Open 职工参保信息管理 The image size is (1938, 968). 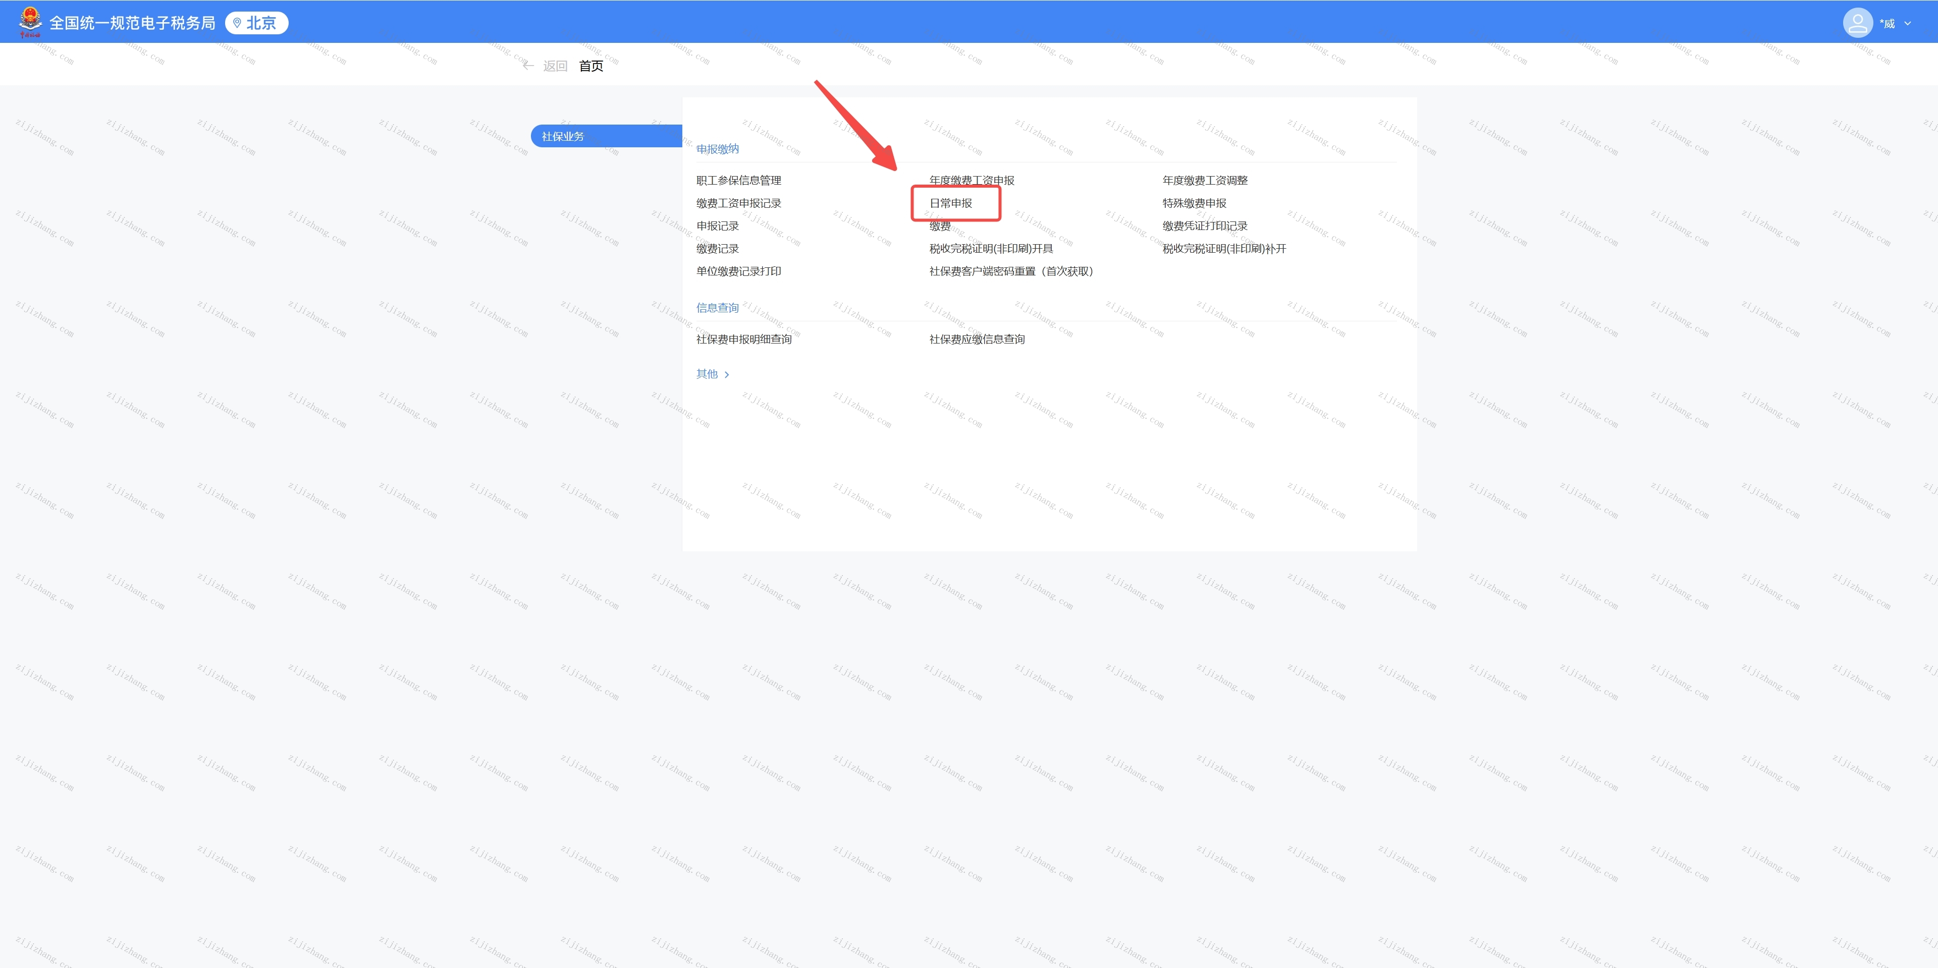point(738,181)
